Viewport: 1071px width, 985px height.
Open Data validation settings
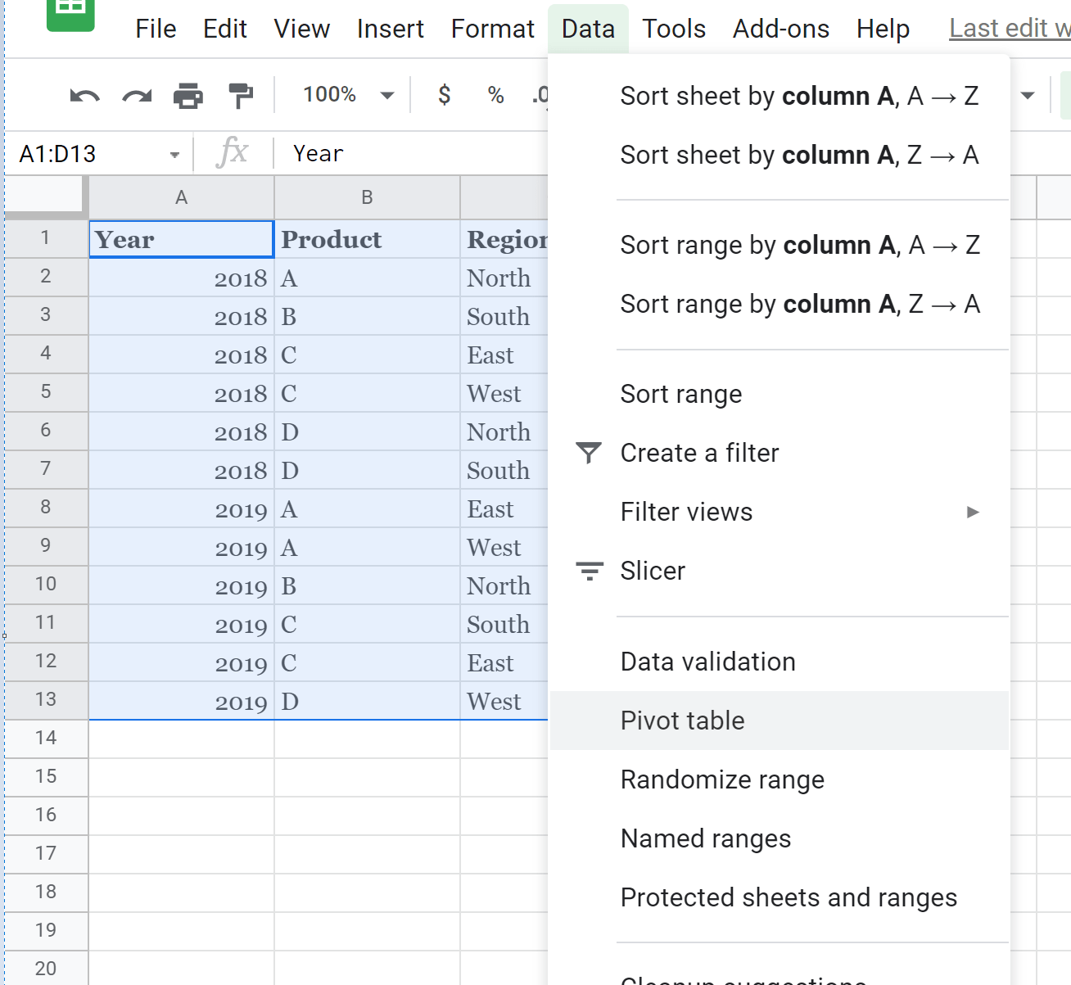point(707,661)
